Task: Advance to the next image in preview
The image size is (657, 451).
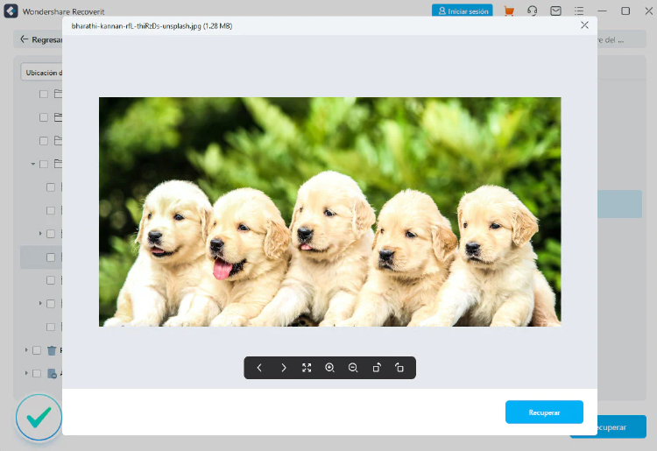Action: [x=283, y=368]
